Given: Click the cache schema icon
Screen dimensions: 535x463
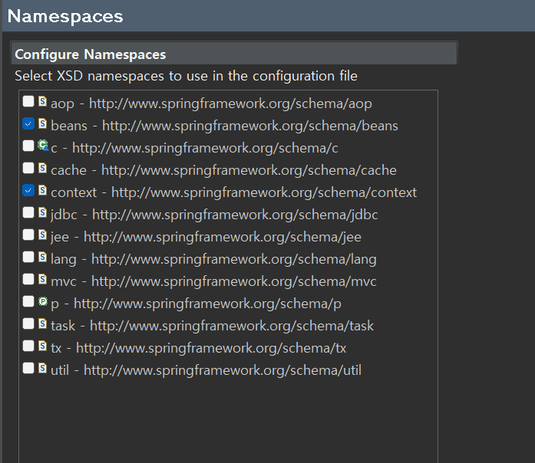Looking at the screenshot, I should click(x=43, y=168).
